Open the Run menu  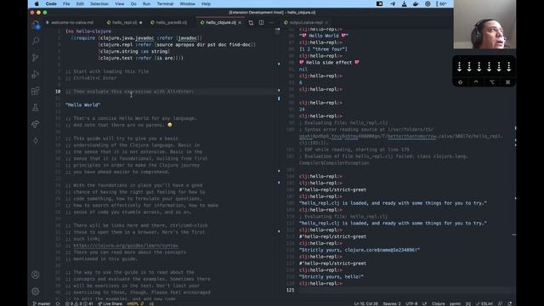pyautogui.click(x=147, y=3)
